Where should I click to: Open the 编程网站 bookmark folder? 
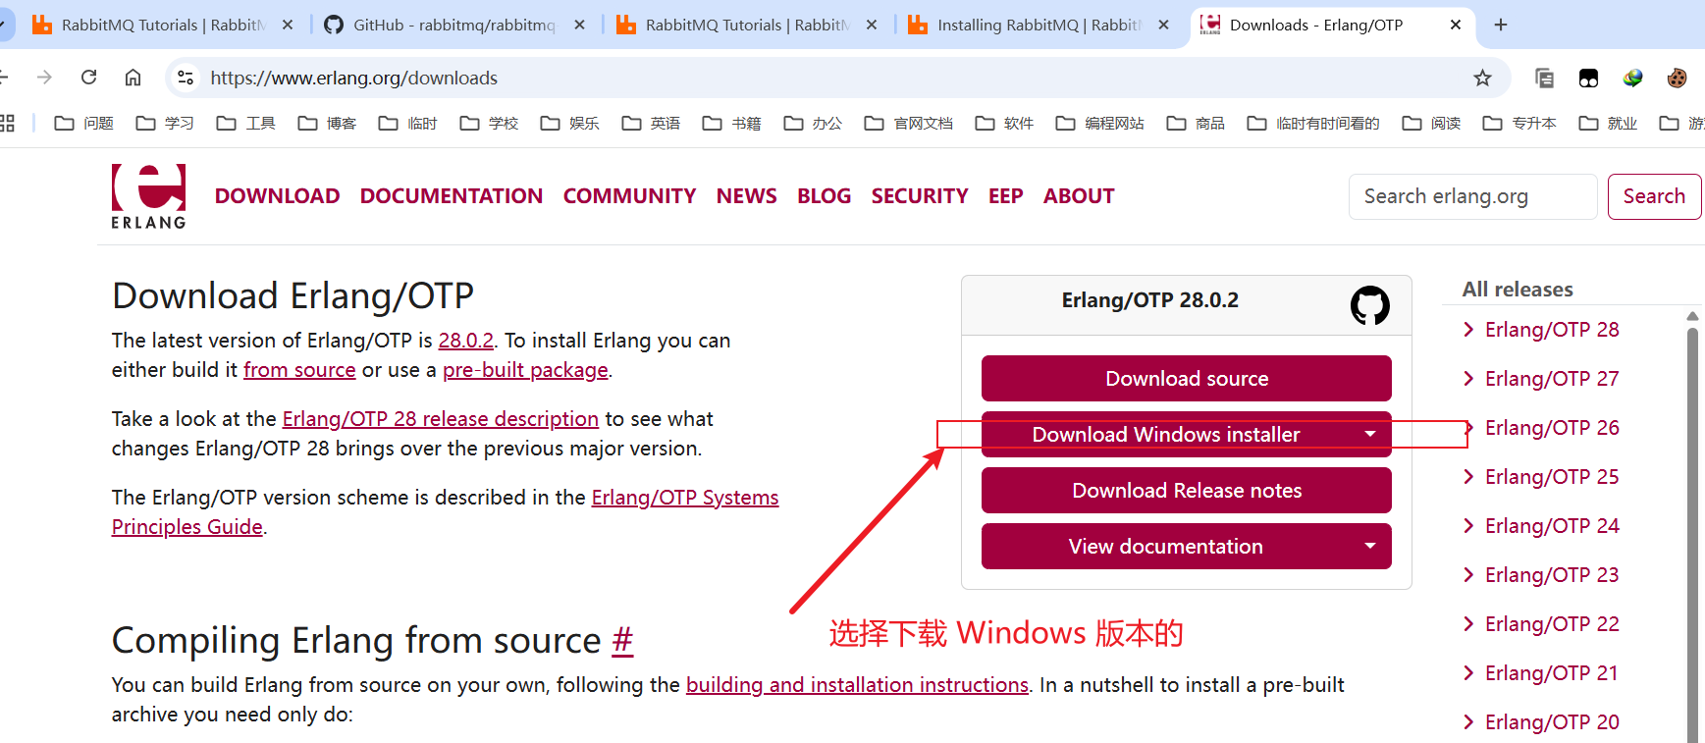click(1099, 123)
